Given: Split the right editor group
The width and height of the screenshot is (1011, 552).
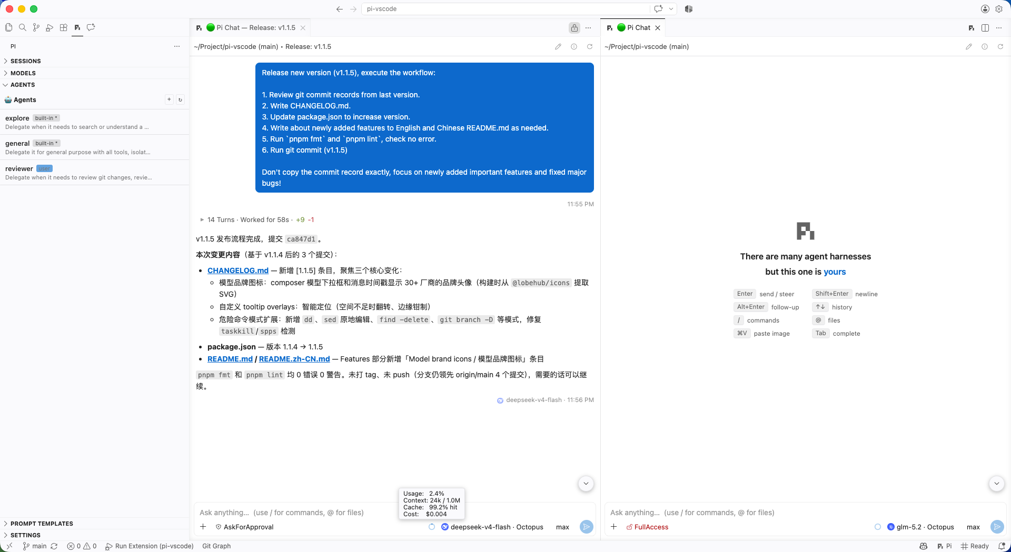Looking at the screenshot, I should [985, 28].
